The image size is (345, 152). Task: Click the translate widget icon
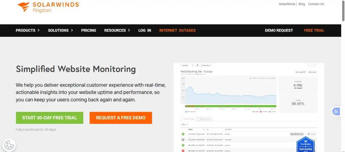(336, 111)
